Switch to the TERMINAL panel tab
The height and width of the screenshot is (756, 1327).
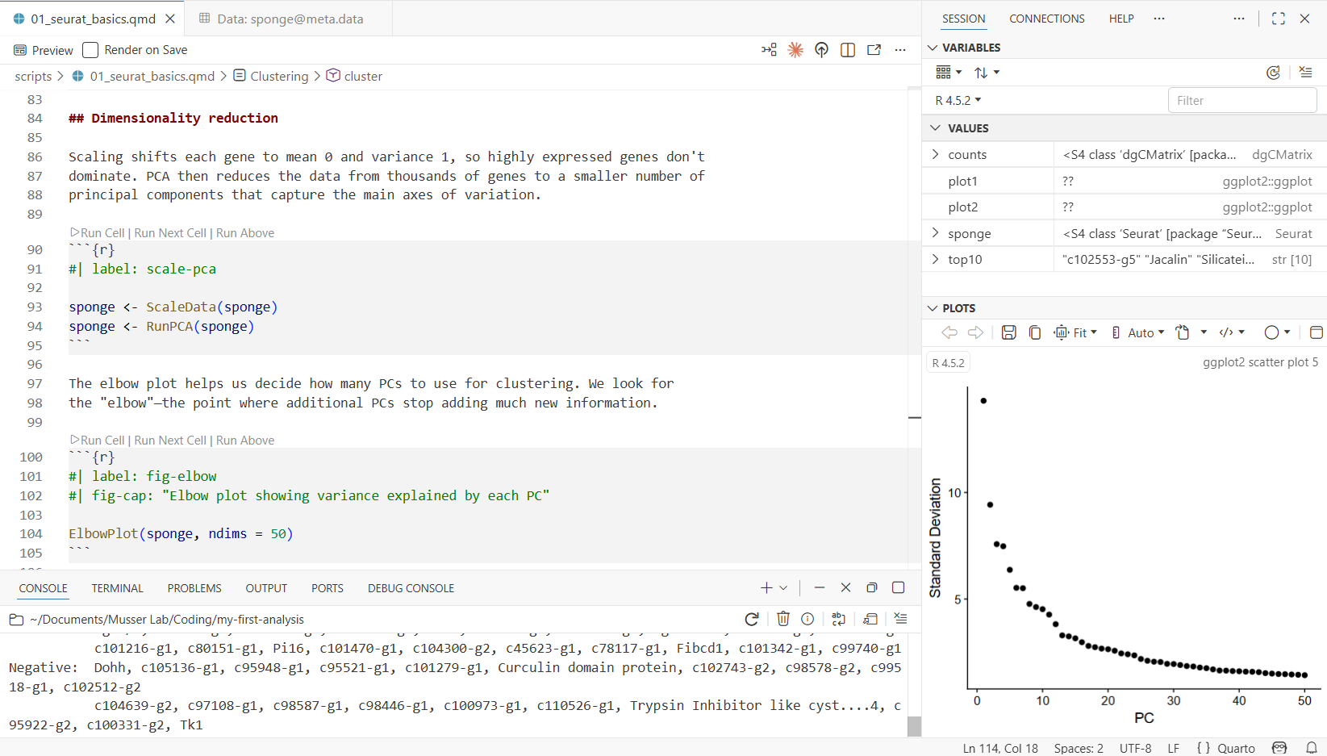(117, 588)
